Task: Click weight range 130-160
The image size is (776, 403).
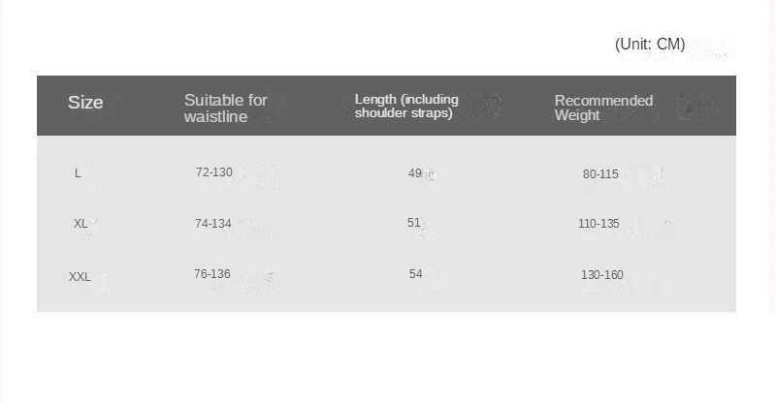Action: (x=601, y=274)
